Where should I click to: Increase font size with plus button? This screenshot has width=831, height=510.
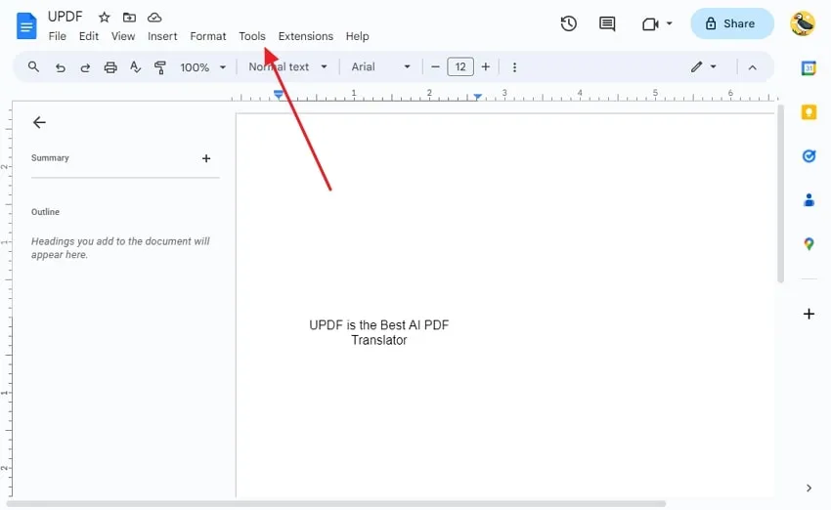[x=486, y=66]
